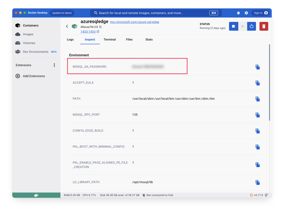Viewport: 284px width, 214px height.
Task: Open port 1433:1433 in browser
Action: [90, 32]
